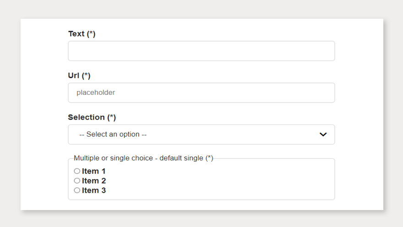Pick the Item 3 radio button

(77, 190)
